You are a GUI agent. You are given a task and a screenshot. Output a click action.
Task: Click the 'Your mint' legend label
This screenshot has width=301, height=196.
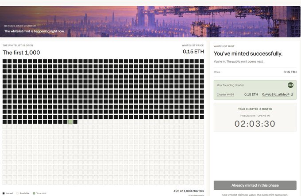tap(41, 193)
